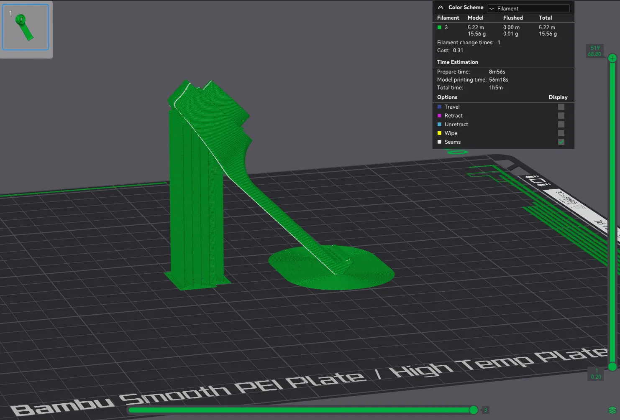
Task: Show Unretract moves via its checkbox
Action: pos(561,125)
